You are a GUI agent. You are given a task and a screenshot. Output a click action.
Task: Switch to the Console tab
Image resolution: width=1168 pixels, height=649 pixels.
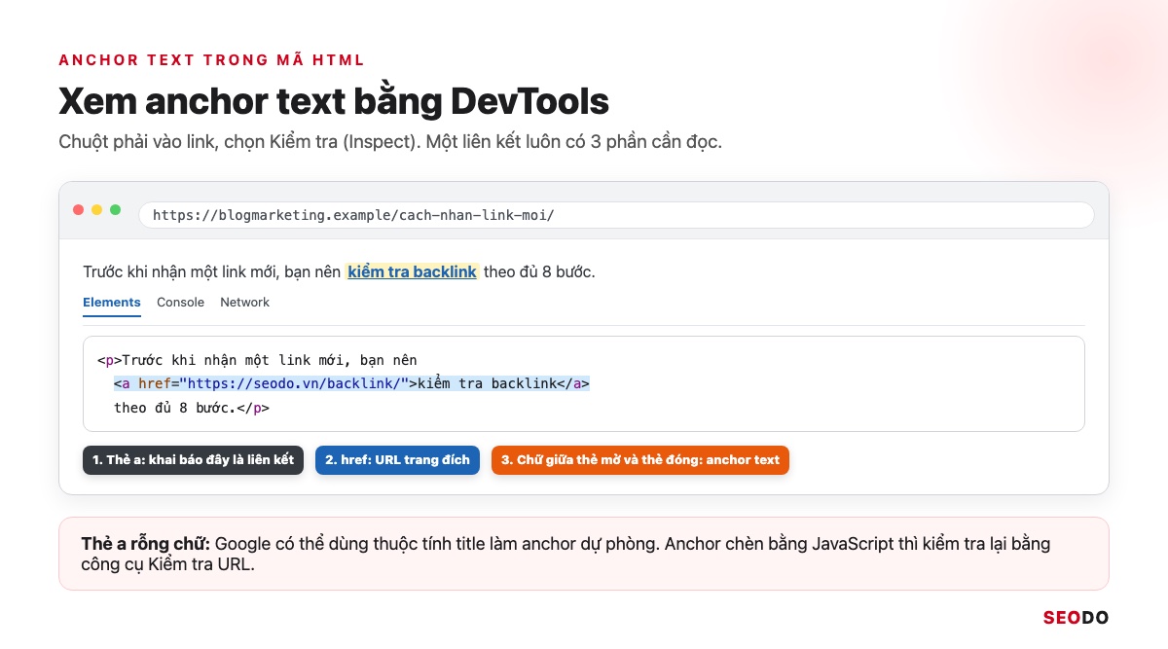click(x=180, y=303)
